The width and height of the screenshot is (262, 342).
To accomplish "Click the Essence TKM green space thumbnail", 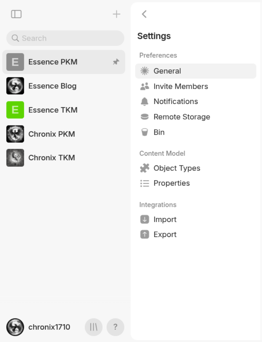I will point(15,110).
